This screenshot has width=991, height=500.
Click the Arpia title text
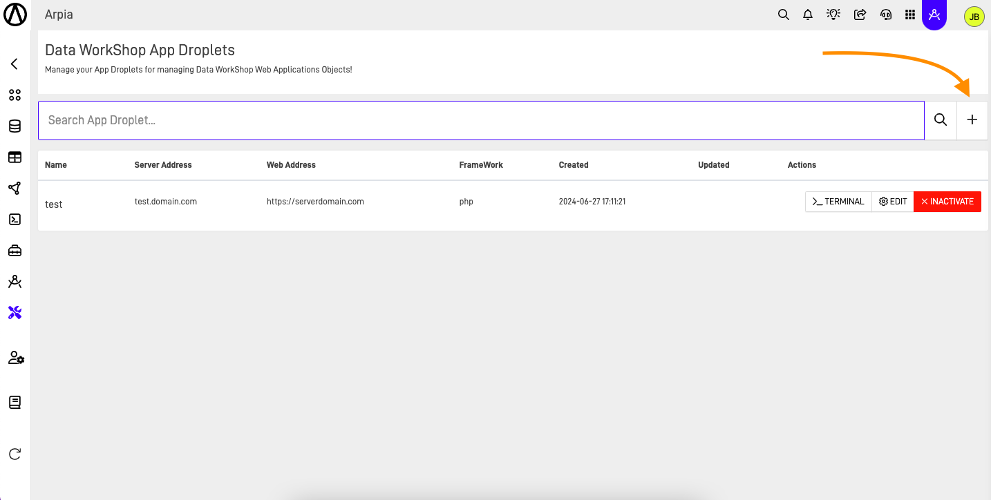(59, 15)
